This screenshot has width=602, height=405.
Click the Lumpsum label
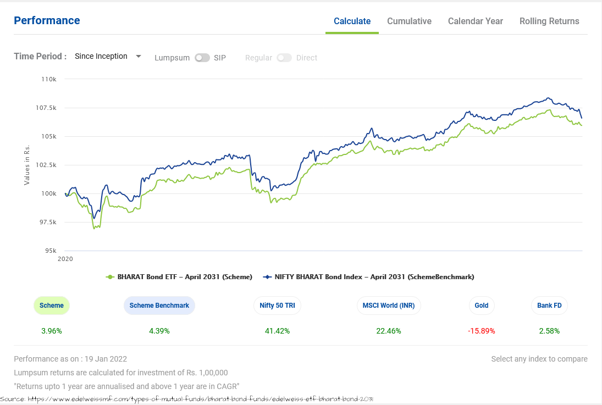[x=172, y=58]
